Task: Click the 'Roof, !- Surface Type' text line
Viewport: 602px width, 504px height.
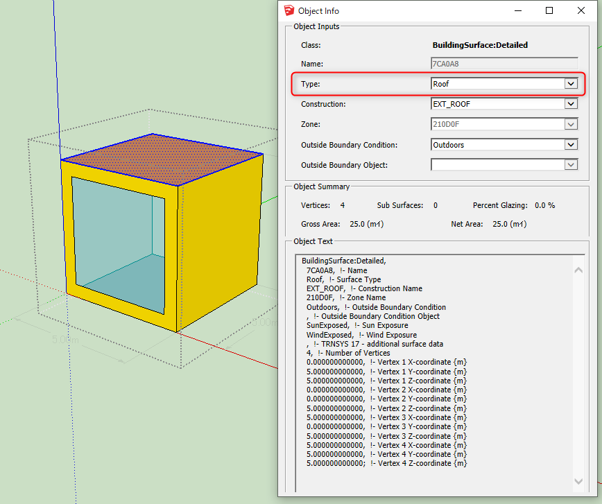Action: pyautogui.click(x=343, y=279)
